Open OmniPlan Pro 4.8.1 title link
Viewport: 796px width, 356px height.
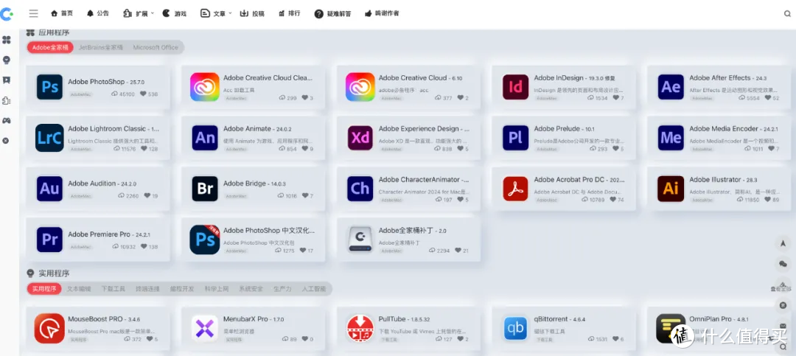[x=719, y=319]
